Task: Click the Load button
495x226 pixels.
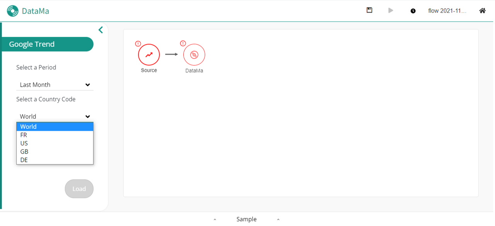Action: tap(79, 189)
